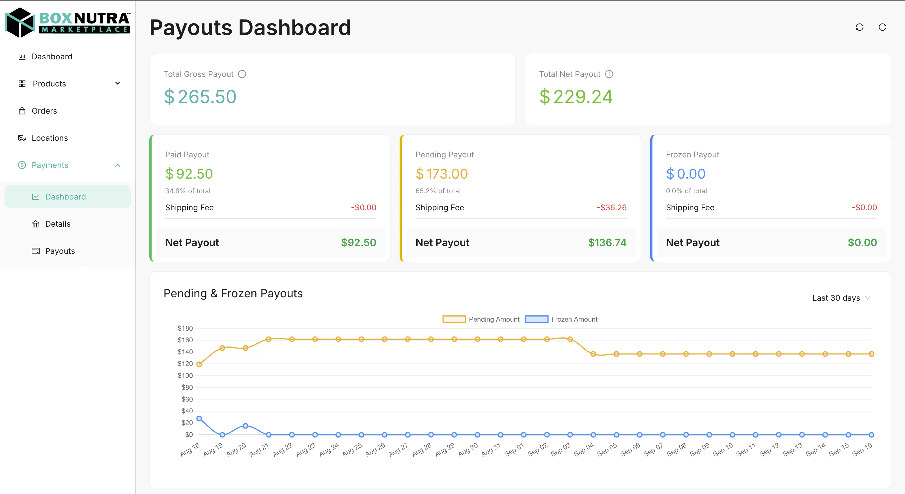Click the reload icon in the top corner
The height and width of the screenshot is (494, 905).
tap(882, 27)
